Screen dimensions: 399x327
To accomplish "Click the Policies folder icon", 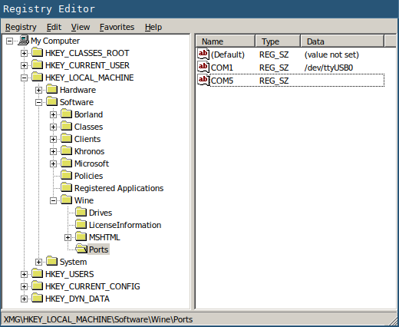I will (67, 176).
